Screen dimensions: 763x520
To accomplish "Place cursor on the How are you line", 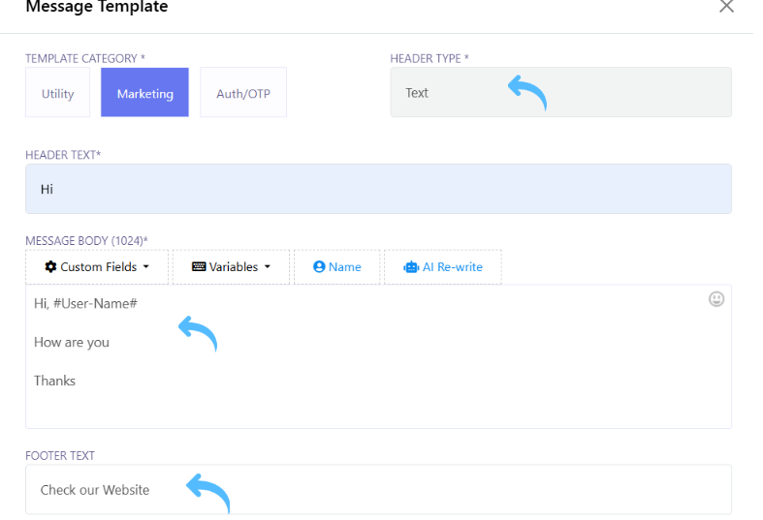I will pos(72,342).
